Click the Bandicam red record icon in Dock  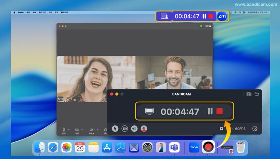208,147
